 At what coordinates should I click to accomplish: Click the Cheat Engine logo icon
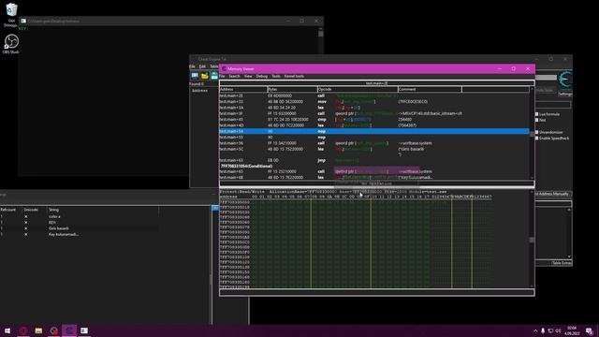pos(565,80)
